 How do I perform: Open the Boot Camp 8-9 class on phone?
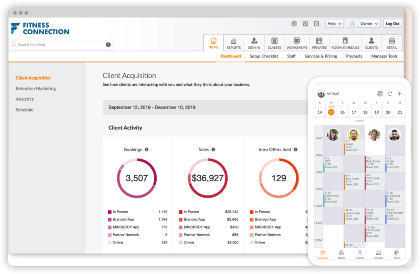pos(354,181)
